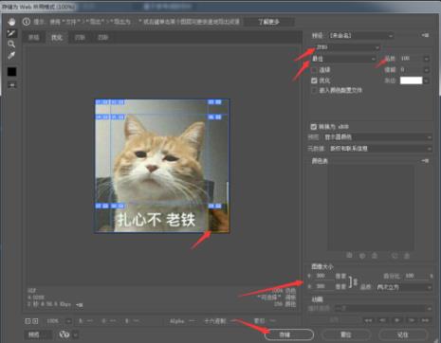
Task: Click the image width field 300
Action: 324,276
